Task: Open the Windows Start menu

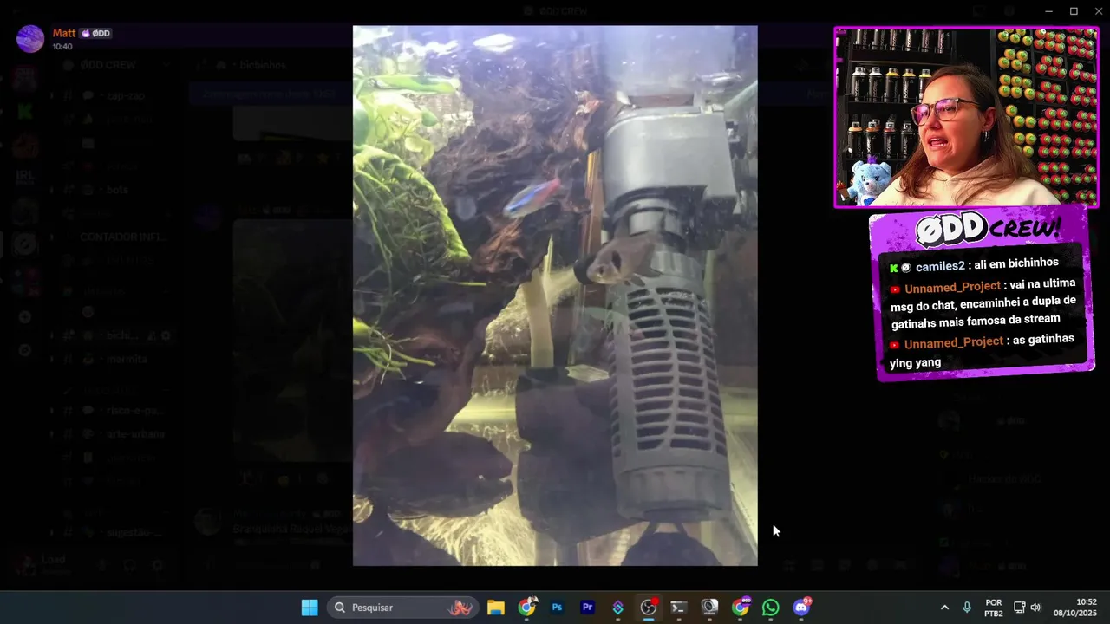Action: [310, 608]
